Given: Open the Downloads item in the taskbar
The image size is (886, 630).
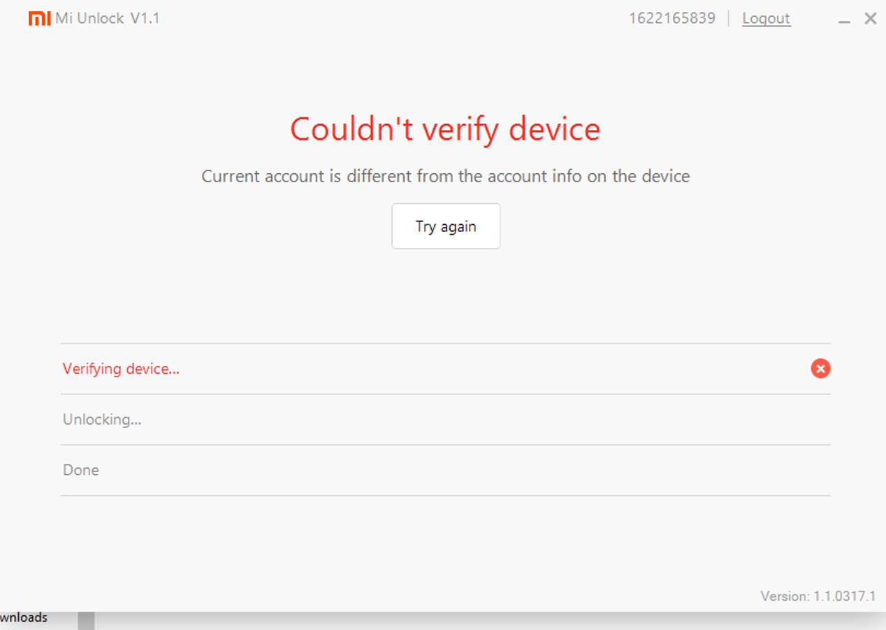Looking at the screenshot, I should coord(24,617).
